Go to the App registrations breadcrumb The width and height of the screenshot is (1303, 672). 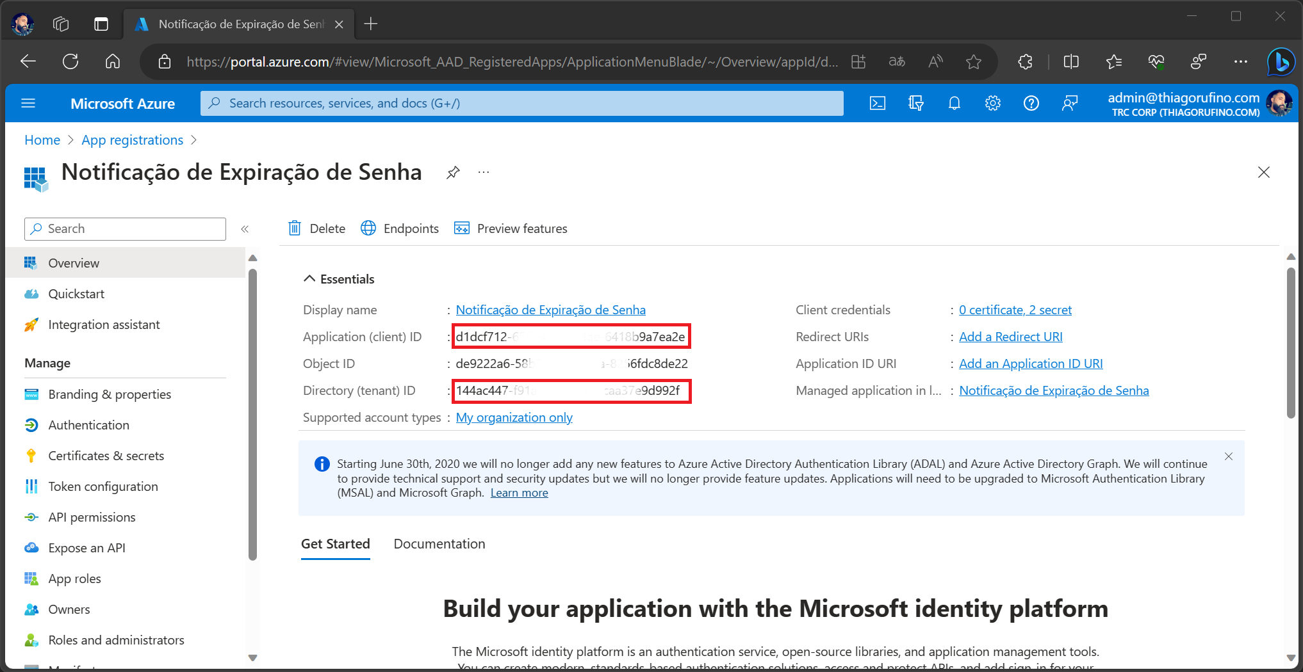click(132, 140)
